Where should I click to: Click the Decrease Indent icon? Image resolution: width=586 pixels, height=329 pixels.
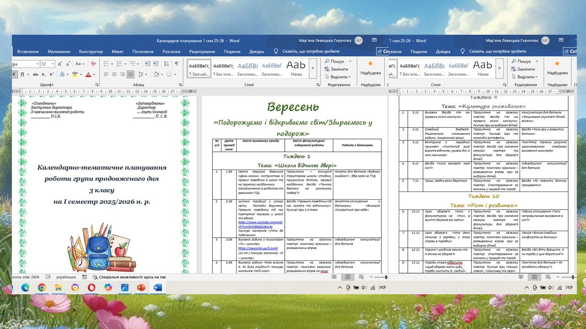pos(146,64)
